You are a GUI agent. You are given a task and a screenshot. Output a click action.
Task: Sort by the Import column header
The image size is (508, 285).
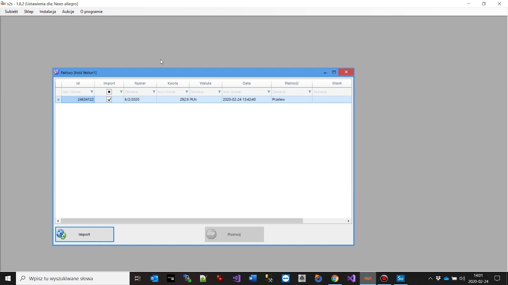pos(109,84)
